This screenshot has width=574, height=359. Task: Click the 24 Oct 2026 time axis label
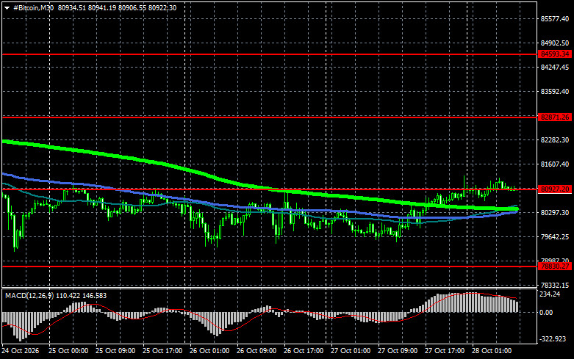[20, 351]
